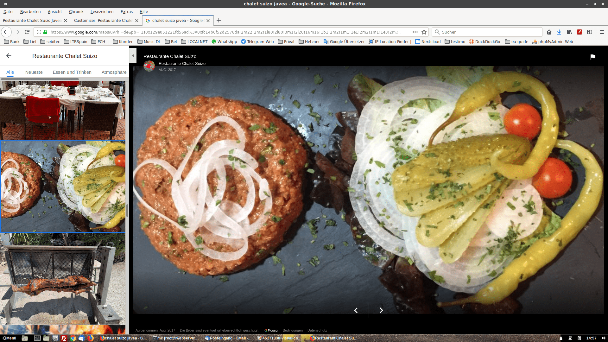Toggle the Firefox sidebar view
The image size is (608, 342).
[590, 32]
